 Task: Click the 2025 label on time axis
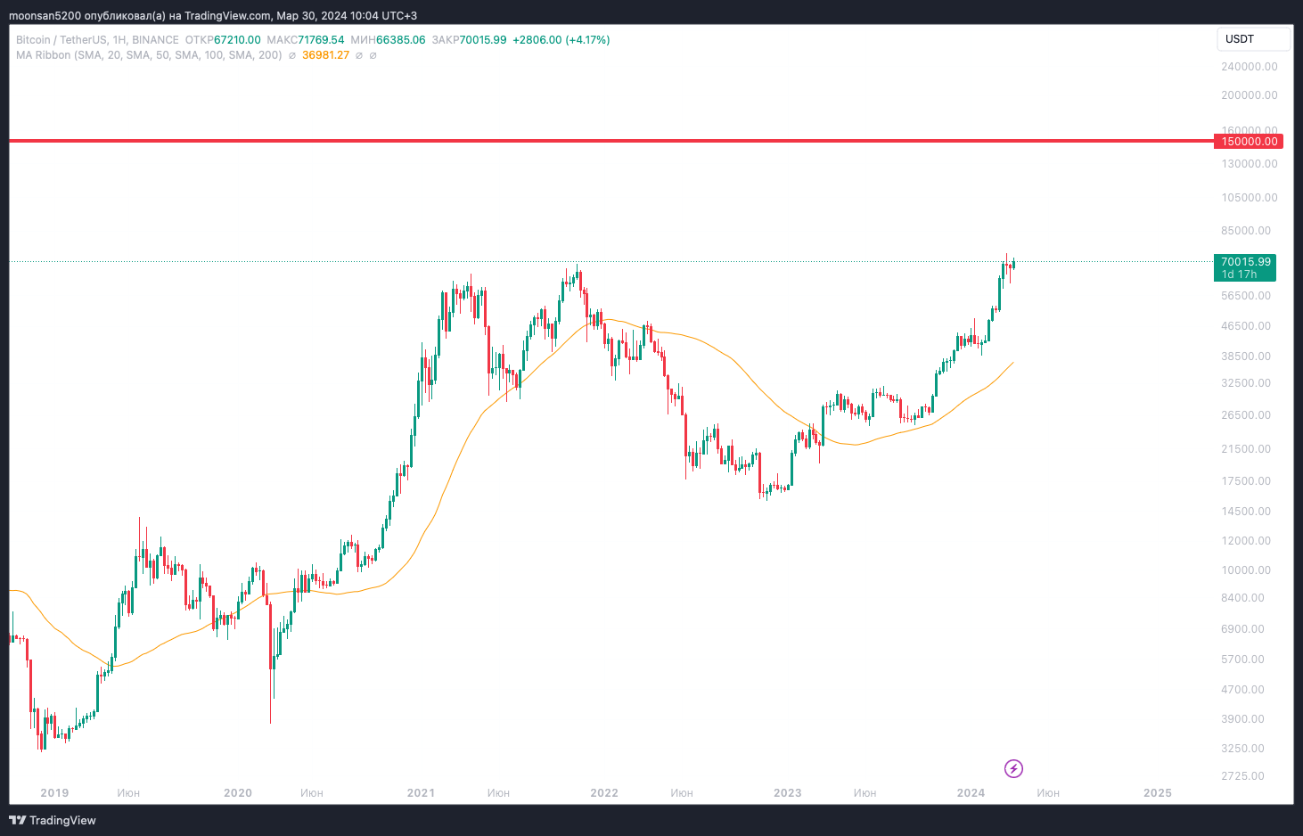[x=1158, y=792]
